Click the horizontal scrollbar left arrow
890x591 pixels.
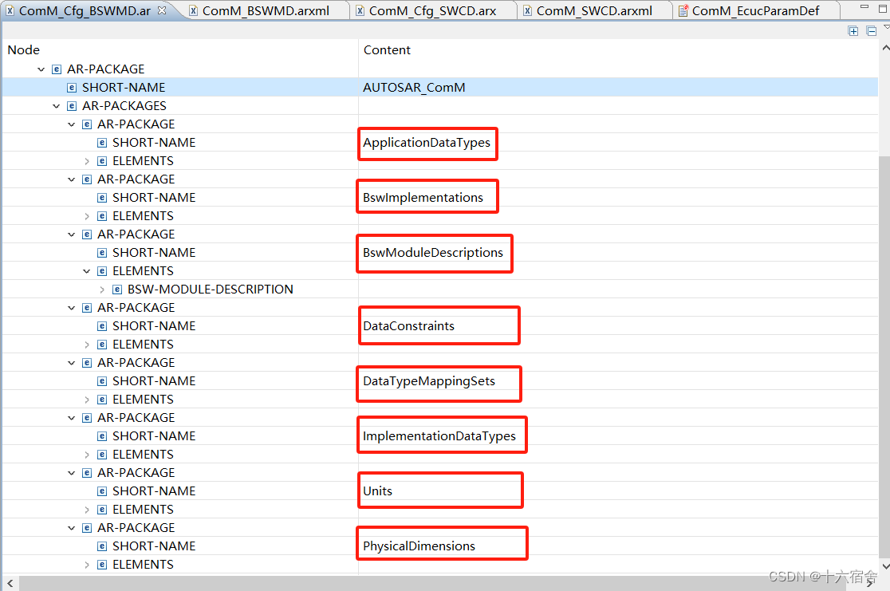coord(10,583)
